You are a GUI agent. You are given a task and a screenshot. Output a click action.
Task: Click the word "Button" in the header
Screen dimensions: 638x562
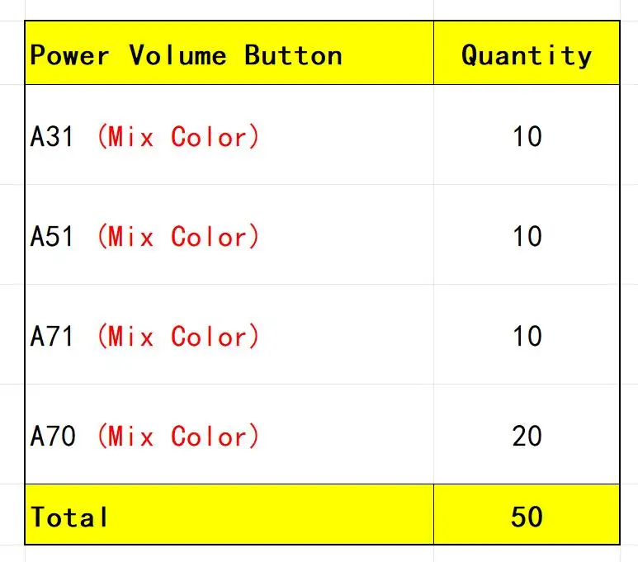[293, 56]
